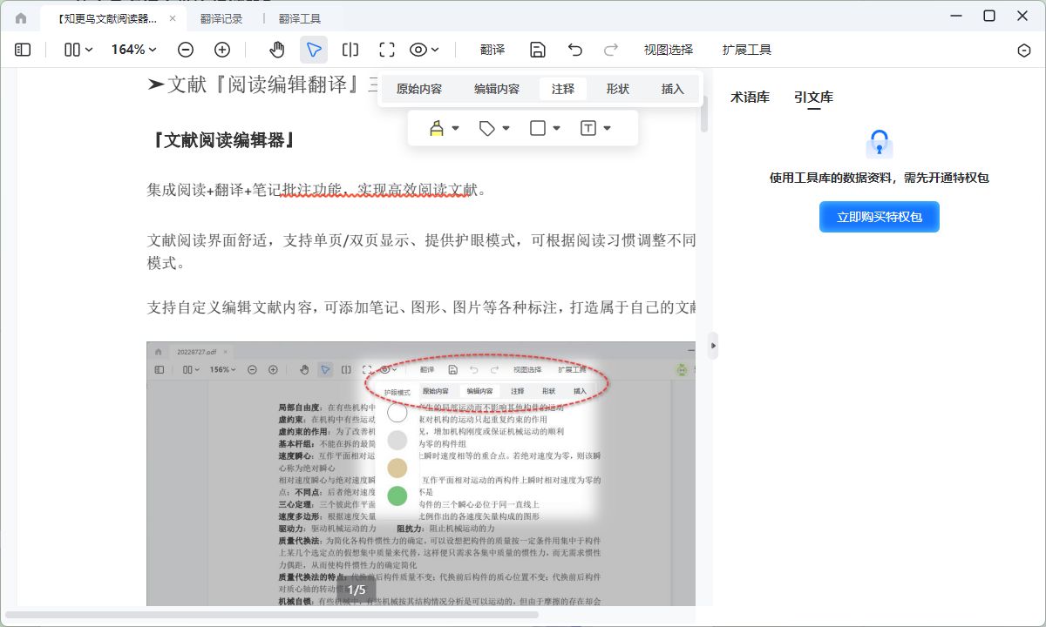Viewport: 1046px width, 627px height.
Task: Click the text box annotation icon
Action: tap(588, 128)
